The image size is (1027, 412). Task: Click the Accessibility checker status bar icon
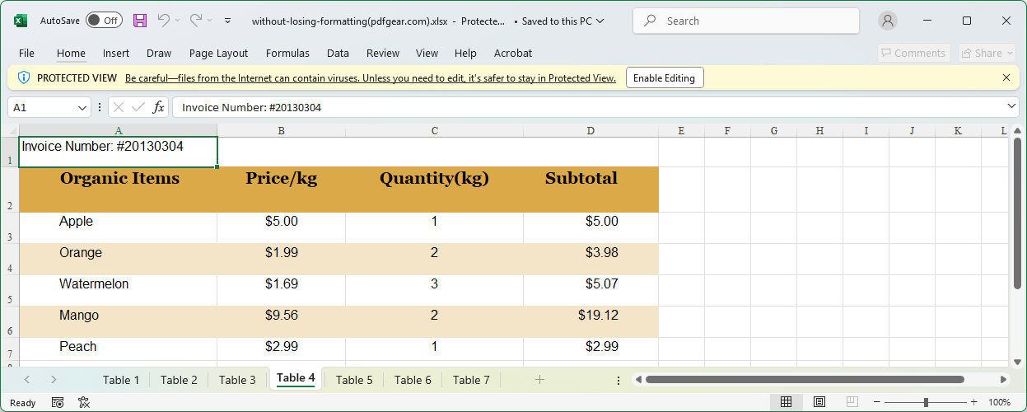point(83,402)
